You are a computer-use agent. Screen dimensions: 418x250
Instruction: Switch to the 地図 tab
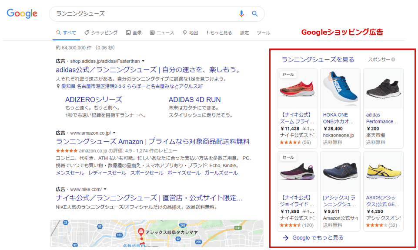pyautogui.click(x=191, y=32)
